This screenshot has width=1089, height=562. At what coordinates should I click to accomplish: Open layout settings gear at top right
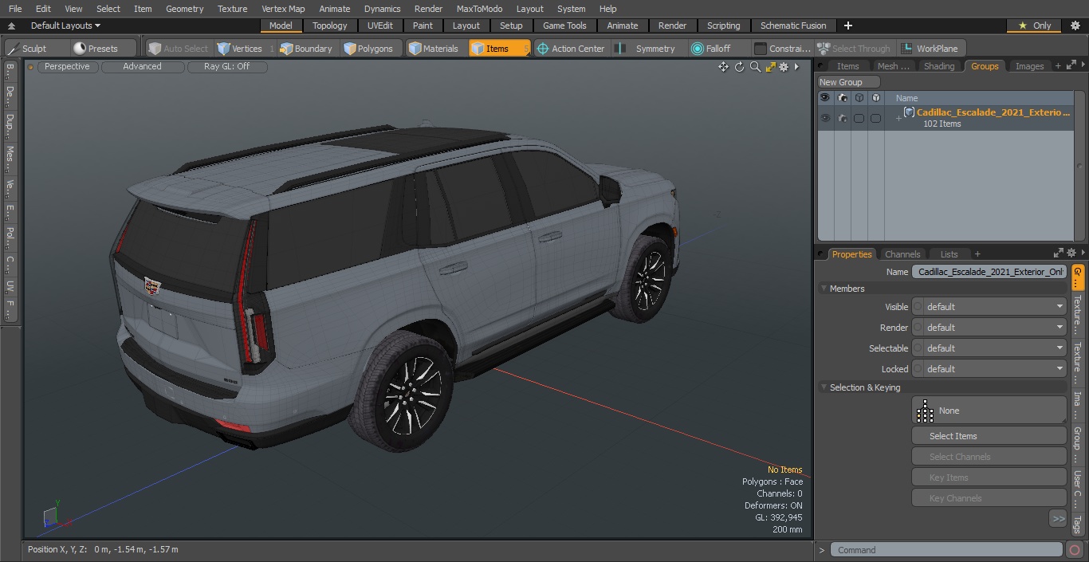pos(1075,26)
